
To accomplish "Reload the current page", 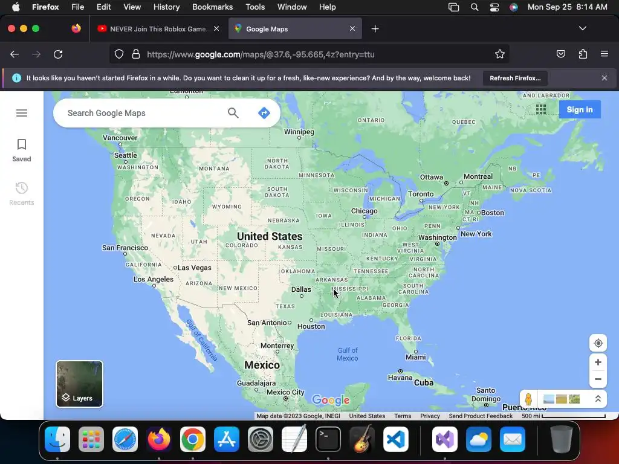I will coord(58,54).
